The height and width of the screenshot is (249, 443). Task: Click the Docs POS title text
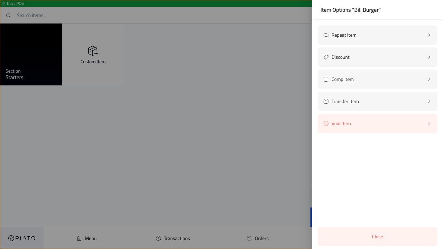click(15, 3)
